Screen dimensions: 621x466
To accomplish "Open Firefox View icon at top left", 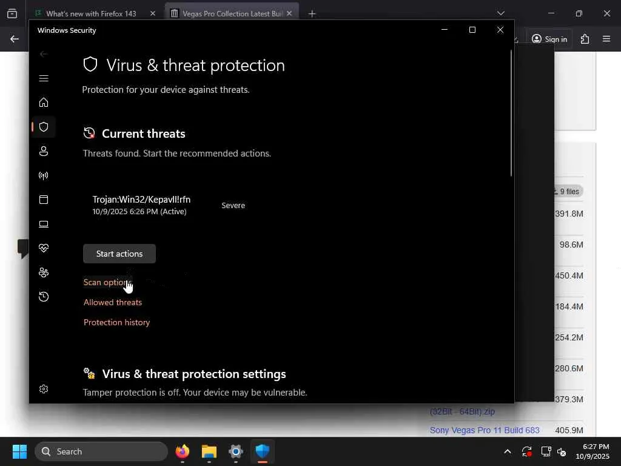I will point(12,14).
